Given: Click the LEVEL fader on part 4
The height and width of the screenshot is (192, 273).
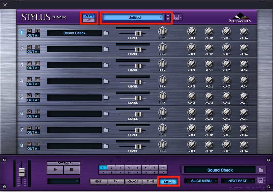Looking at the screenshot, I should click(138, 82).
